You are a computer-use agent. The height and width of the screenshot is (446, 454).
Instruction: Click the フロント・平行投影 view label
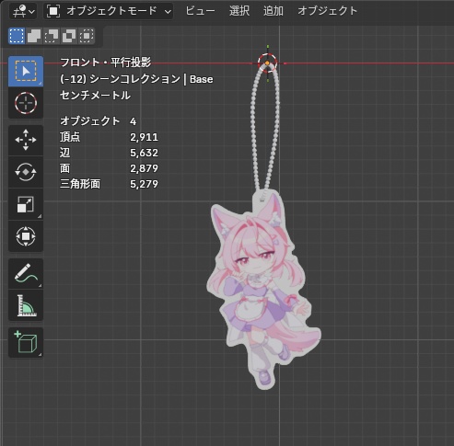106,63
